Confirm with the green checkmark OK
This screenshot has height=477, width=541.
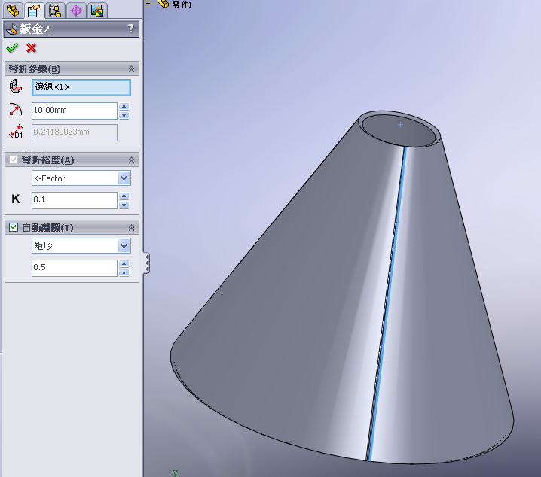coord(12,48)
